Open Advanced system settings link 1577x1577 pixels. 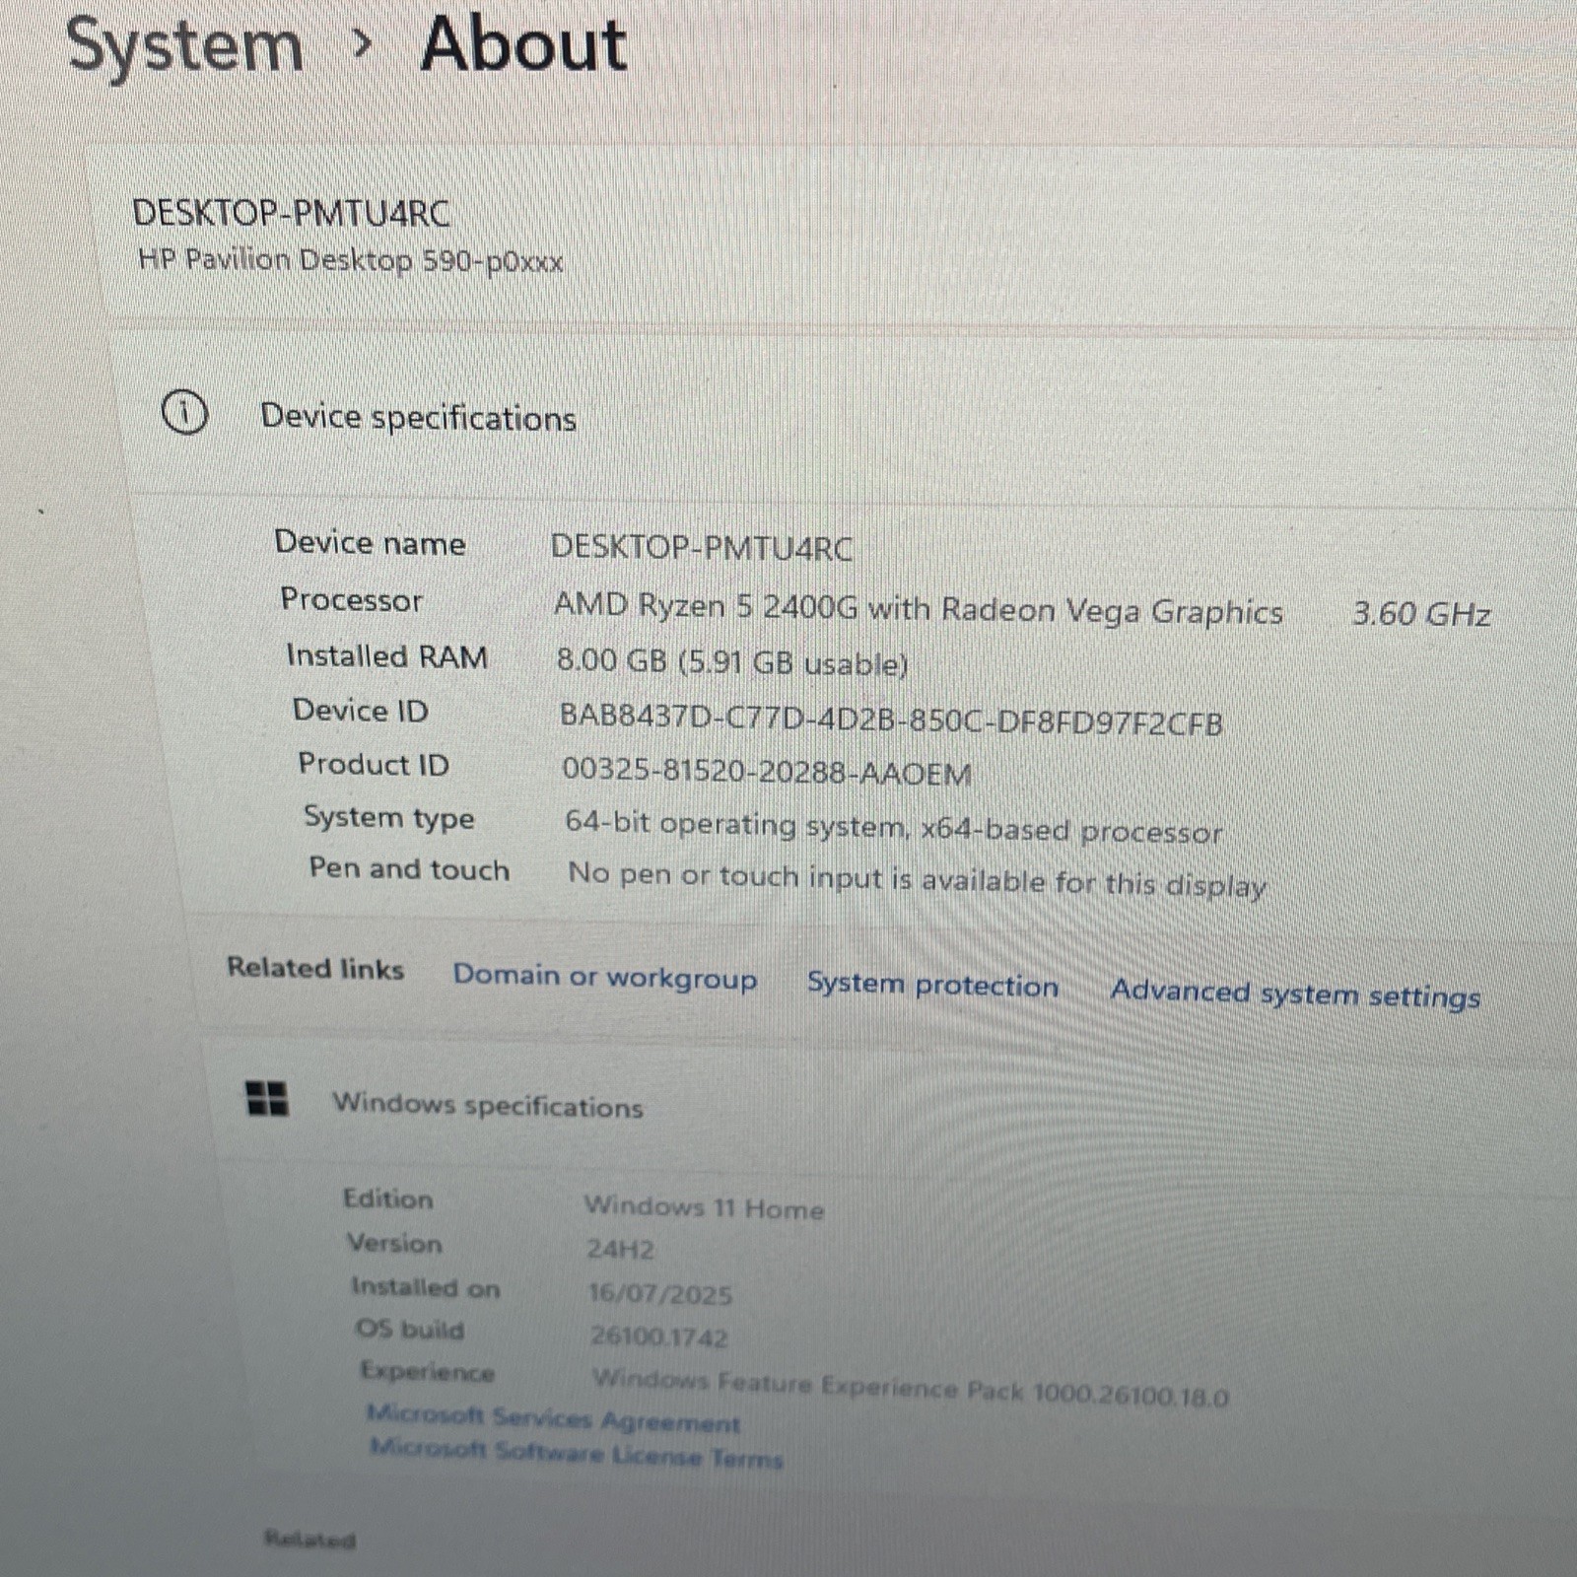point(1295,994)
